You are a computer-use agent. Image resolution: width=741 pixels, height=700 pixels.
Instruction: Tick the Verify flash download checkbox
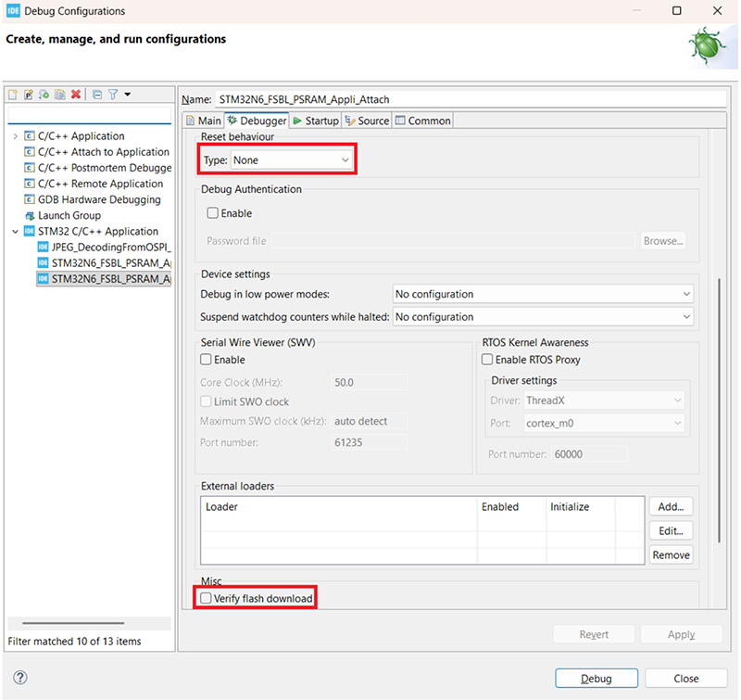pyautogui.click(x=207, y=599)
